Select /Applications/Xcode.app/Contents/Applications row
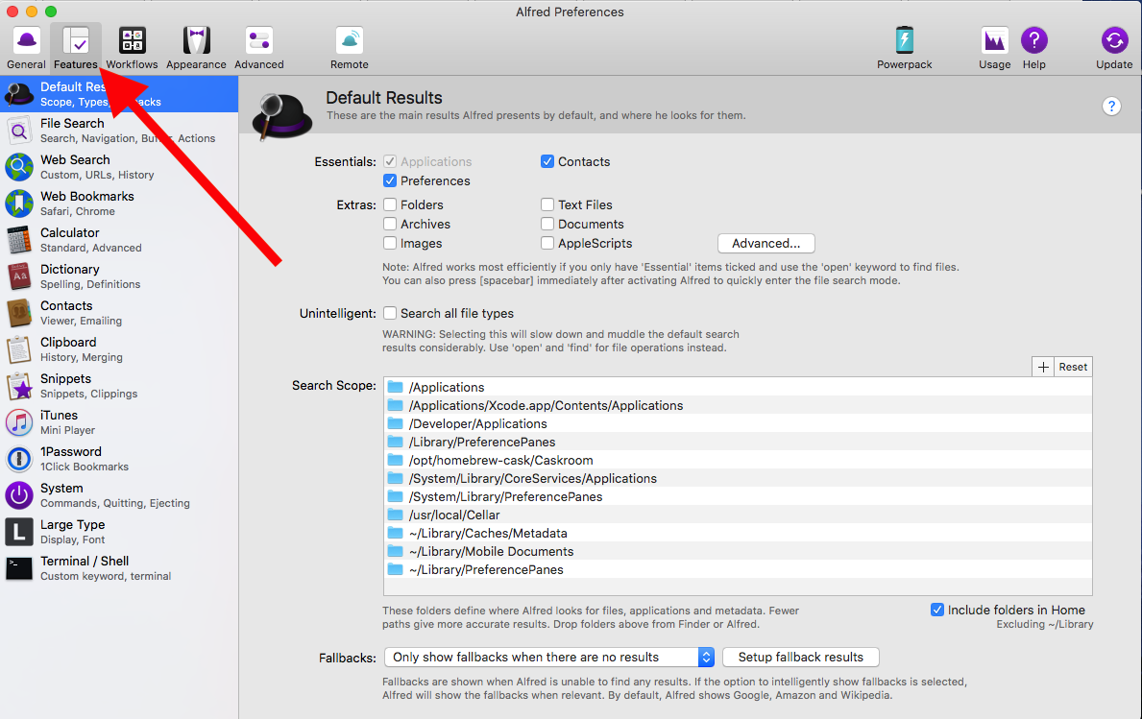Image resolution: width=1142 pixels, height=719 pixels. coord(738,405)
